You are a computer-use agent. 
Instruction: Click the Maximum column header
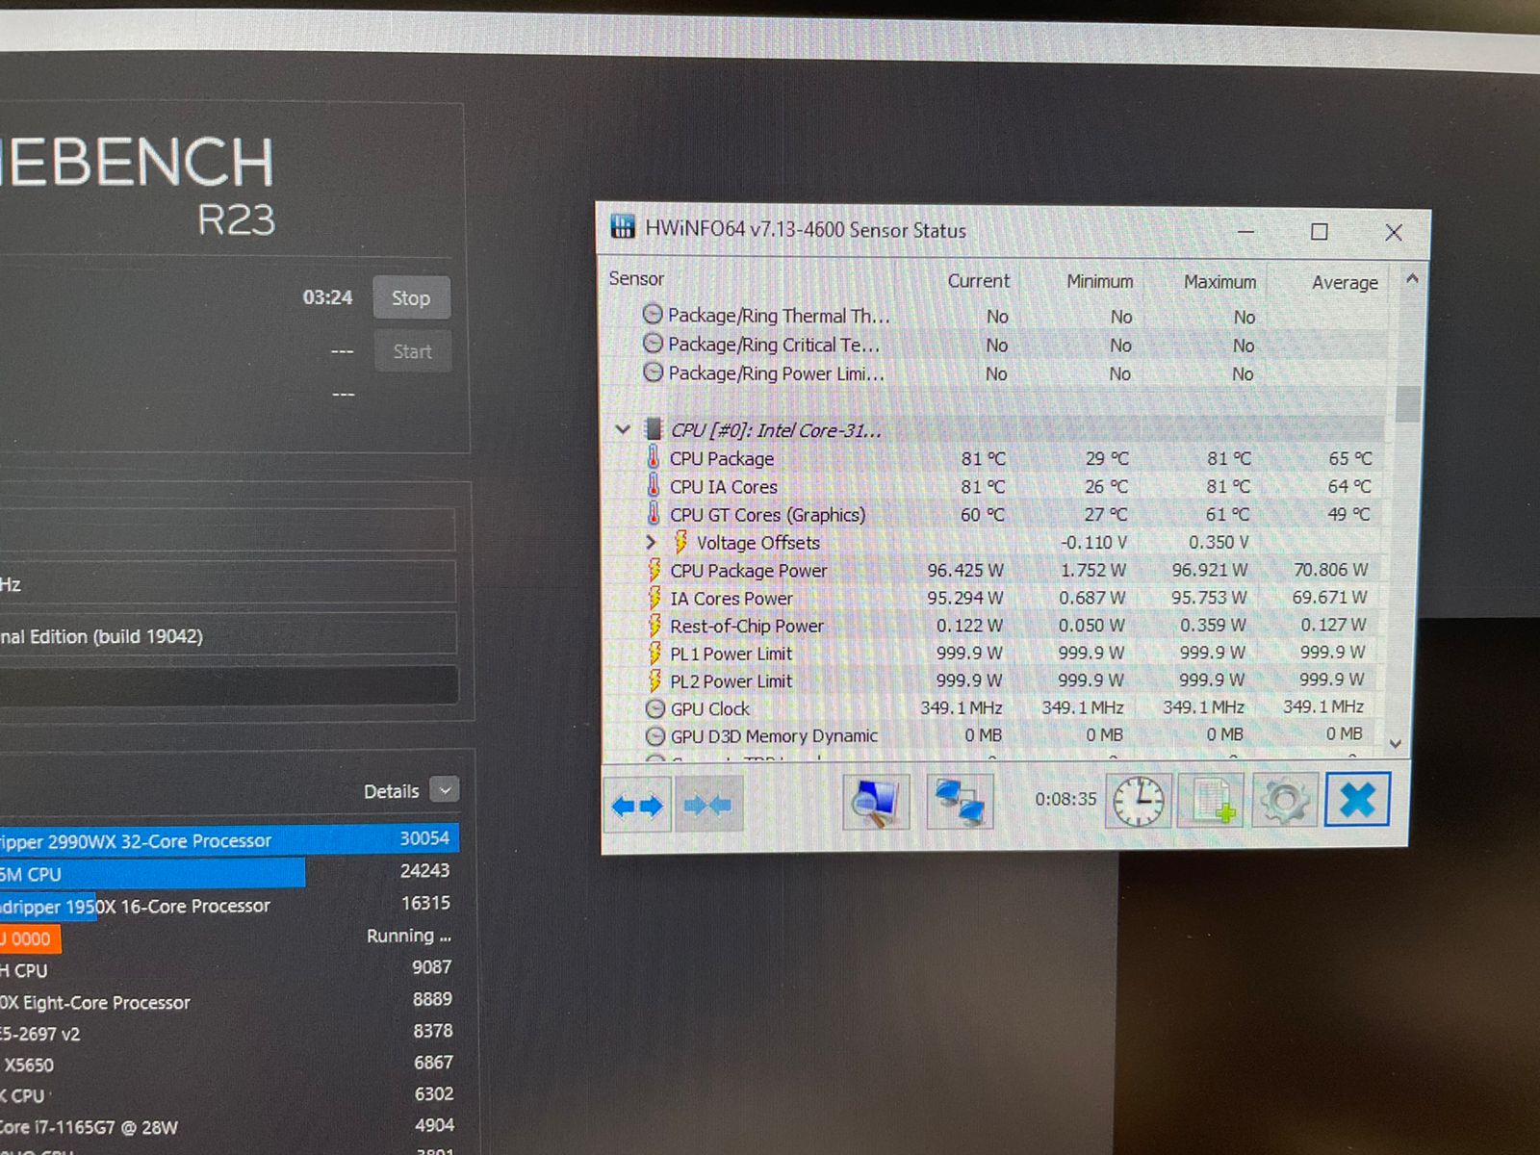coord(1220,281)
